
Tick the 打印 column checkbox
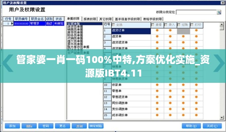coord(192,25)
